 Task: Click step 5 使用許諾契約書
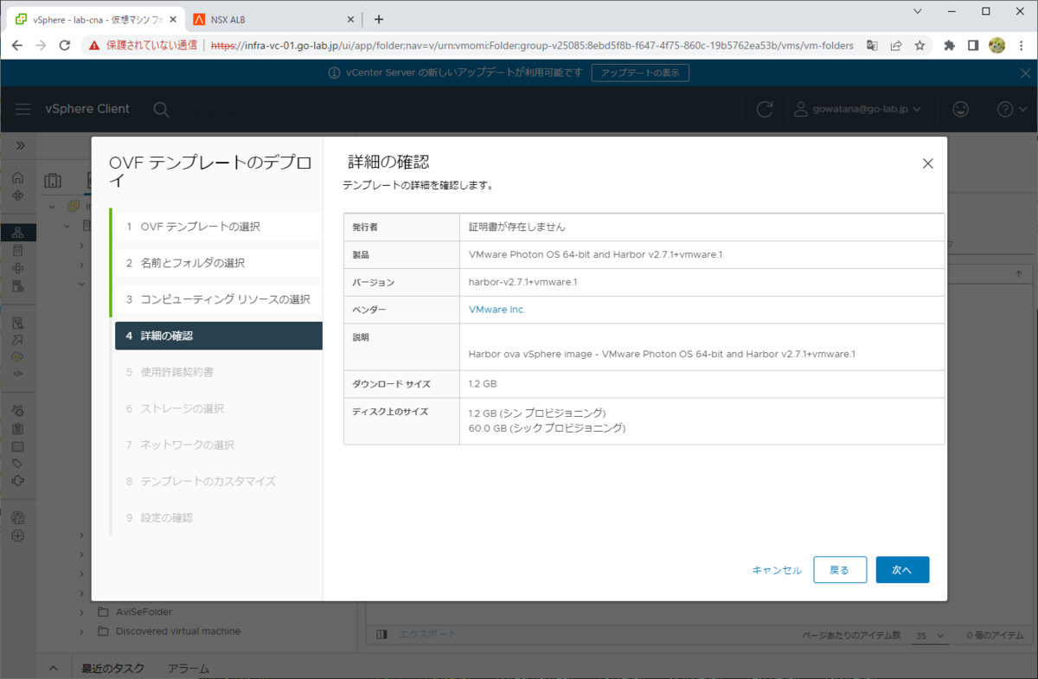(219, 372)
